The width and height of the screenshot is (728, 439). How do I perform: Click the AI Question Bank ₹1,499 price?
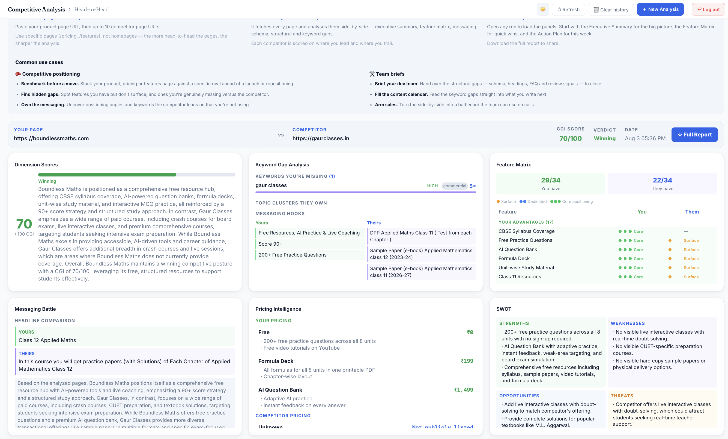click(464, 390)
